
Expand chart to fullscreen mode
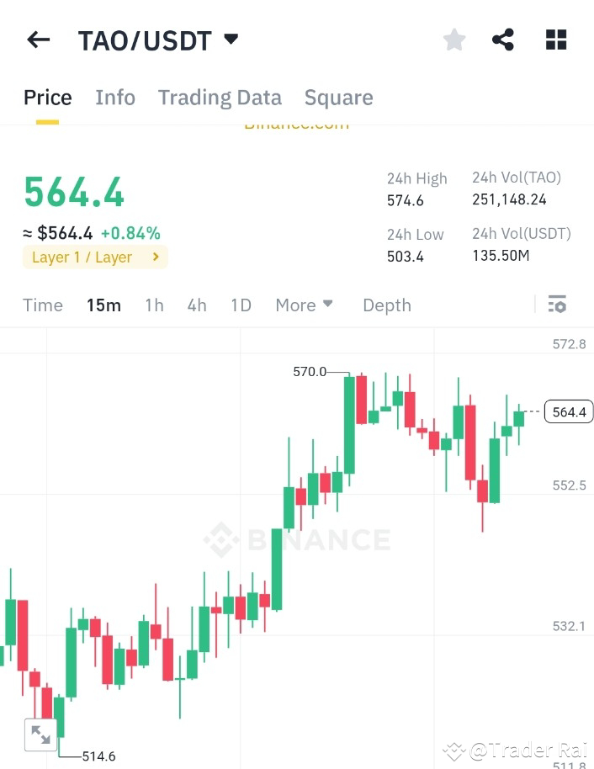pos(40,735)
